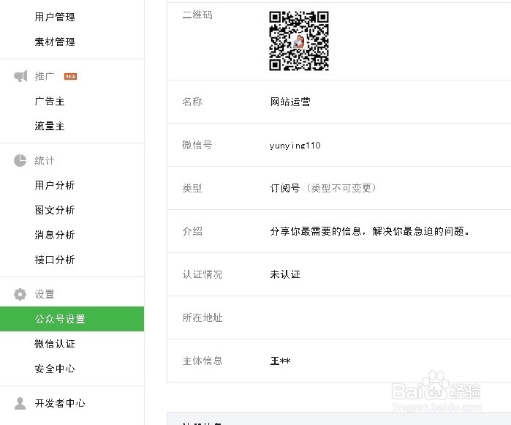This screenshot has width=511, height=425.
Task: Click the WeChat ID yunying110
Action: coord(295,145)
